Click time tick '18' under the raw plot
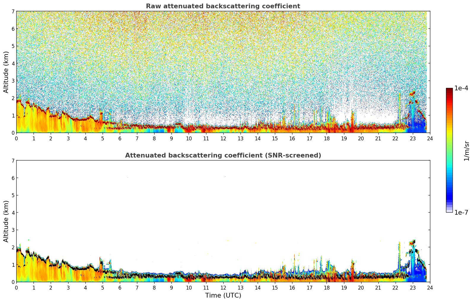 (327, 139)
